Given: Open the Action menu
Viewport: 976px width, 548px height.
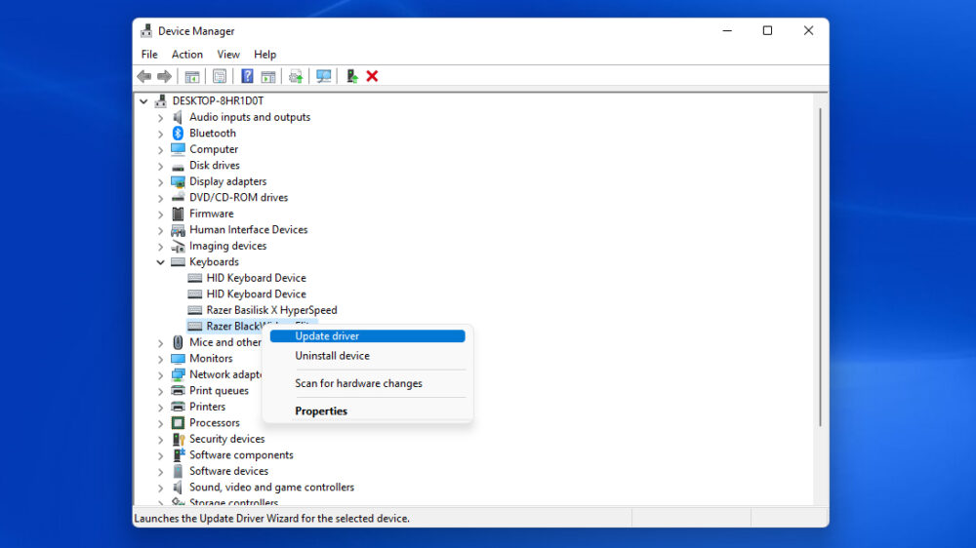Looking at the screenshot, I should coord(187,55).
